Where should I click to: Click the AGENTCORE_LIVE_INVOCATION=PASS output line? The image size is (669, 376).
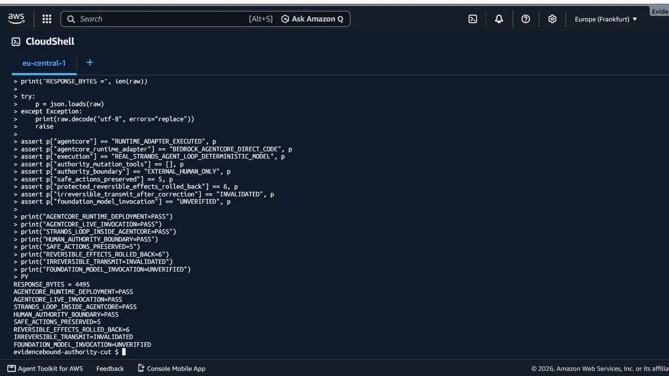click(x=67, y=299)
